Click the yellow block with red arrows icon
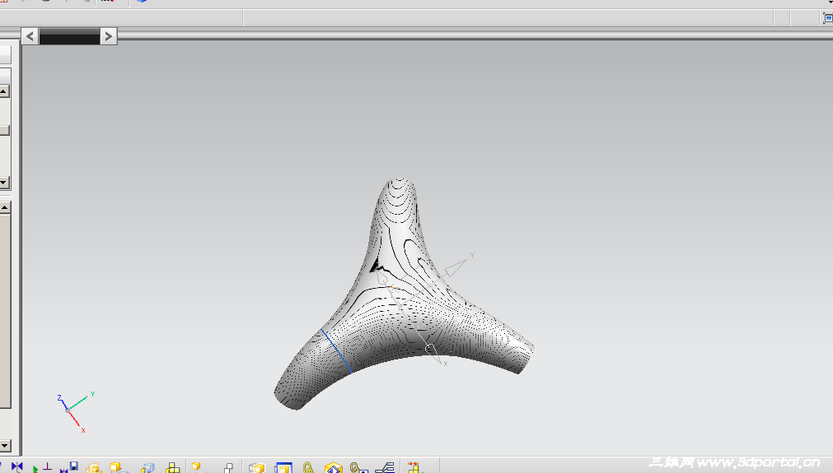The height and width of the screenshot is (473, 833). pyautogui.click(x=415, y=468)
